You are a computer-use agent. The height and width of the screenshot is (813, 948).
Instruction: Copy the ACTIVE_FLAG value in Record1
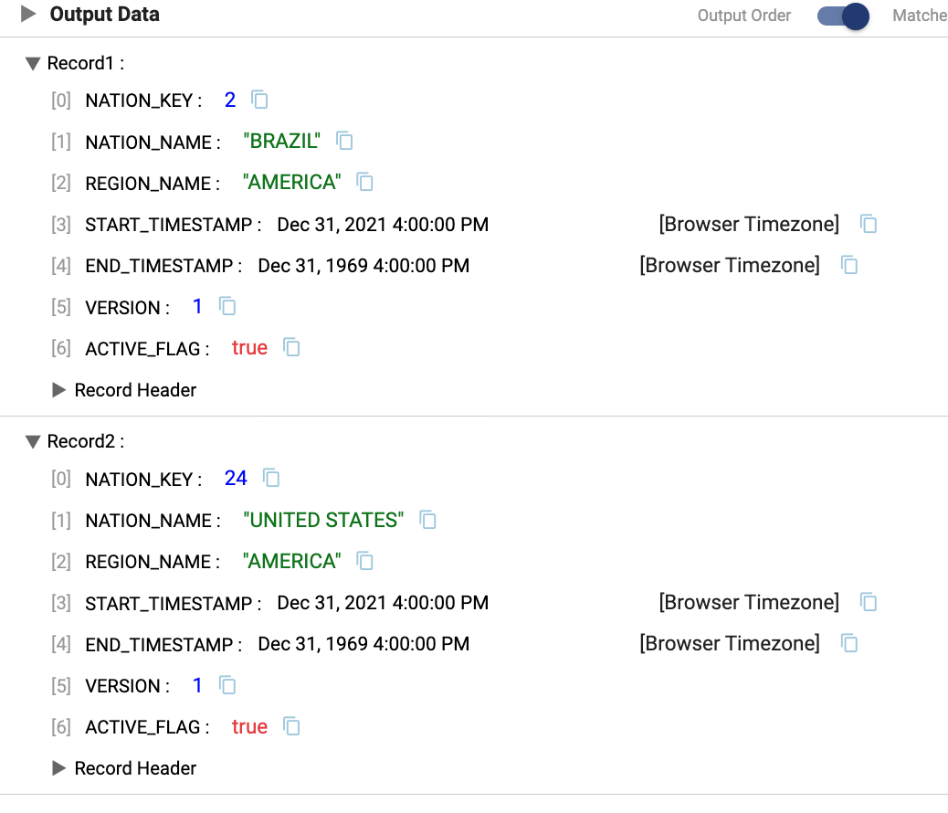click(291, 347)
